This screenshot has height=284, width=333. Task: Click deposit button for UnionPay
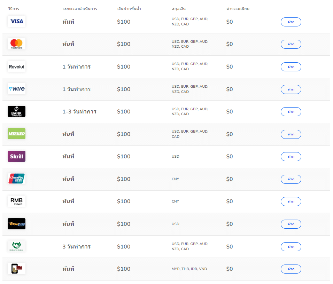tap(291, 179)
